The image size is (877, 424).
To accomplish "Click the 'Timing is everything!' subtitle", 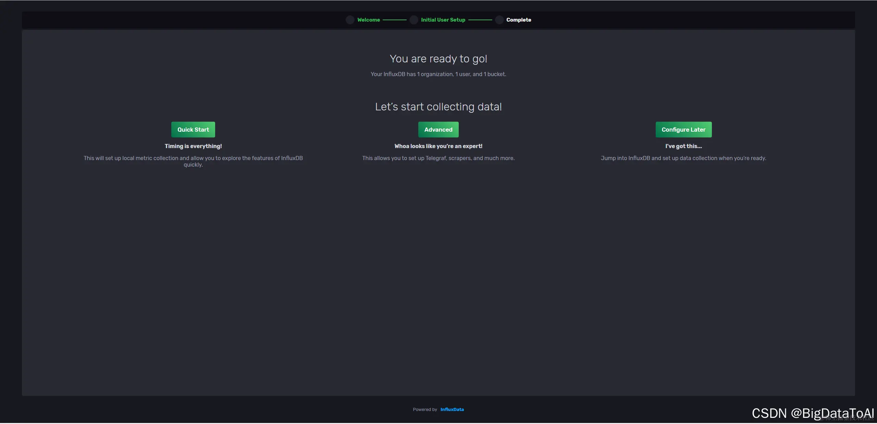I will coord(193,146).
